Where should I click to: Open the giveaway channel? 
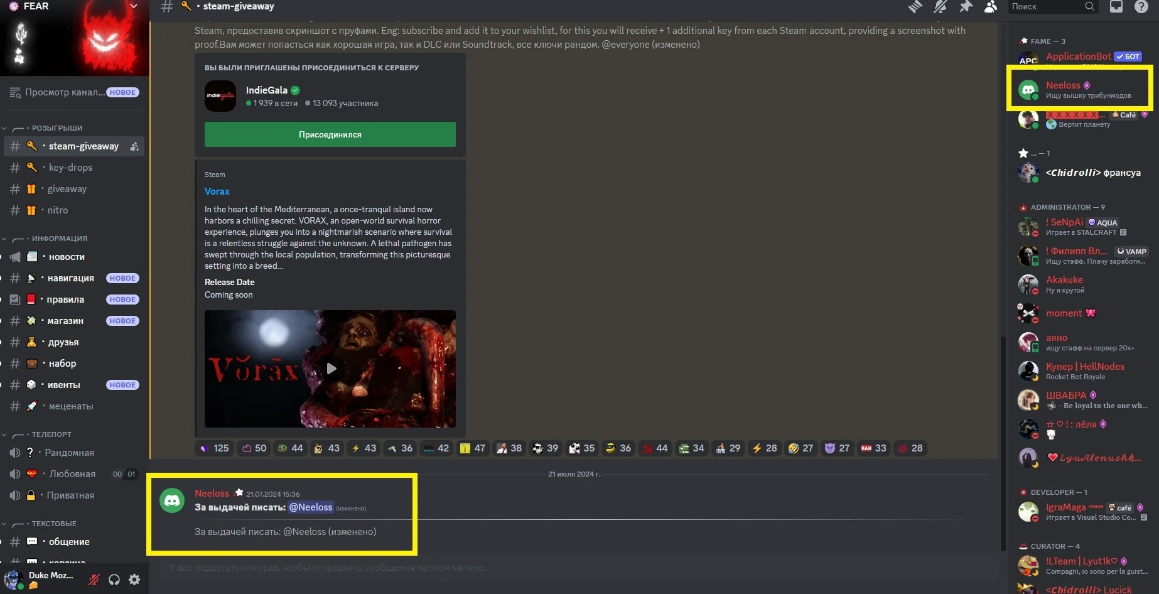[74, 189]
